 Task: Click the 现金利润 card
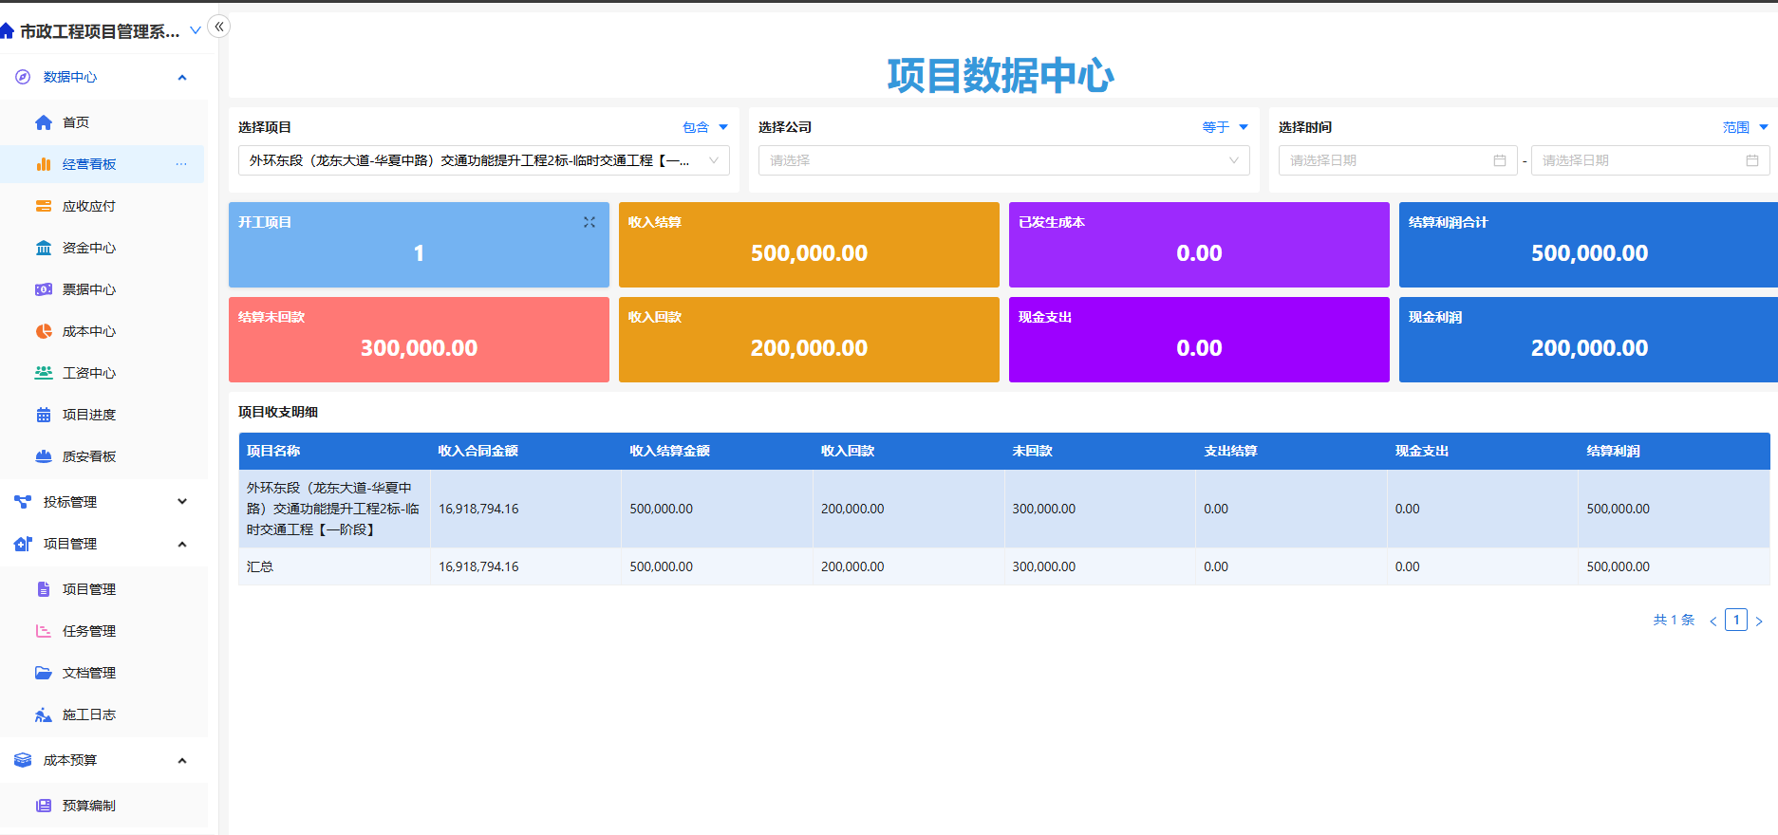pos(1588,340)
